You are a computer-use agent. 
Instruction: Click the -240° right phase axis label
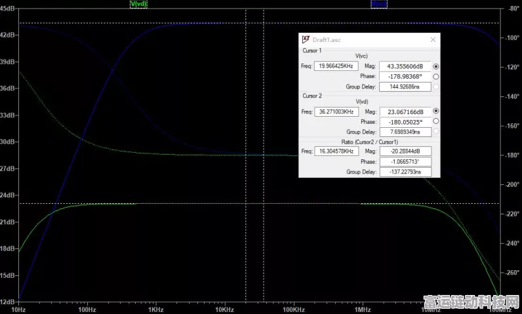pyautogui.click(x=512, y=243)
